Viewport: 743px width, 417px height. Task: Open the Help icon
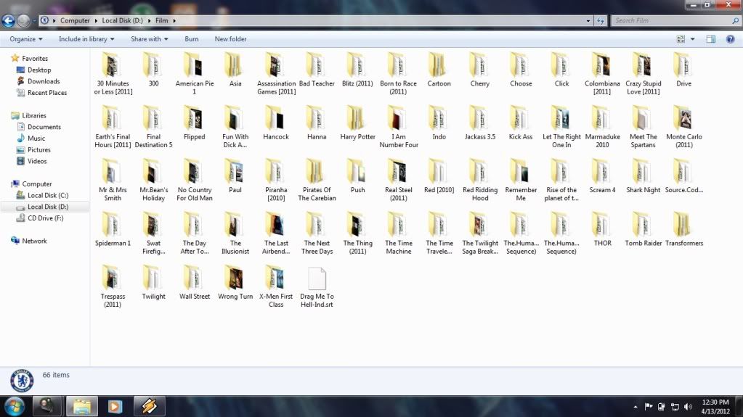click(x=730, y=39)
